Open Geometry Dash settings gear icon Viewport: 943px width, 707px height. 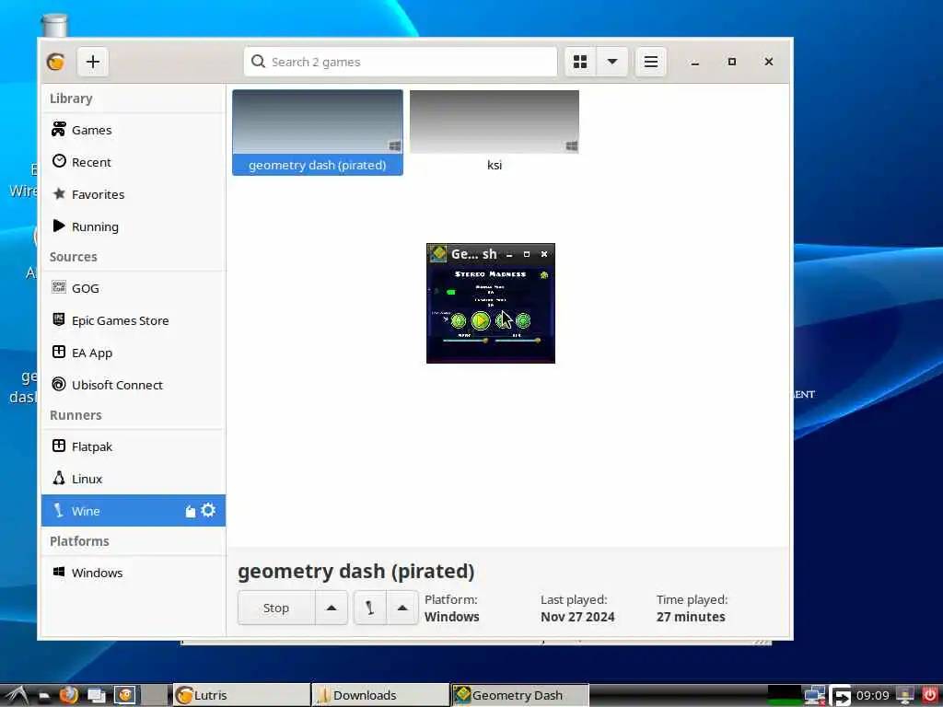[544, 274]
